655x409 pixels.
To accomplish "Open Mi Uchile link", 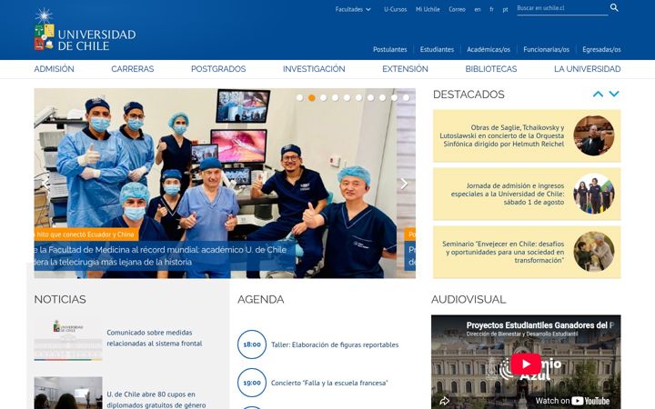I will (428, 9).
